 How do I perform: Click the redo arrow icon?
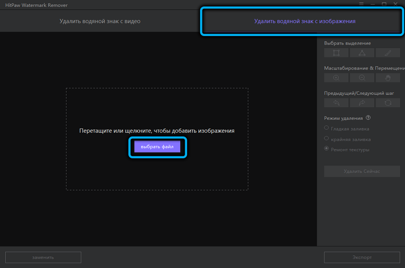(x=362, y=102)
